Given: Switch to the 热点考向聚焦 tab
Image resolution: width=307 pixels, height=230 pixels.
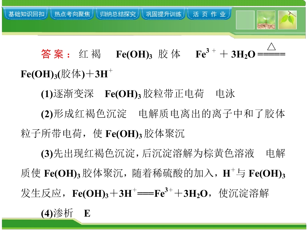Looking at the screenshot, I should click(72, 14).
